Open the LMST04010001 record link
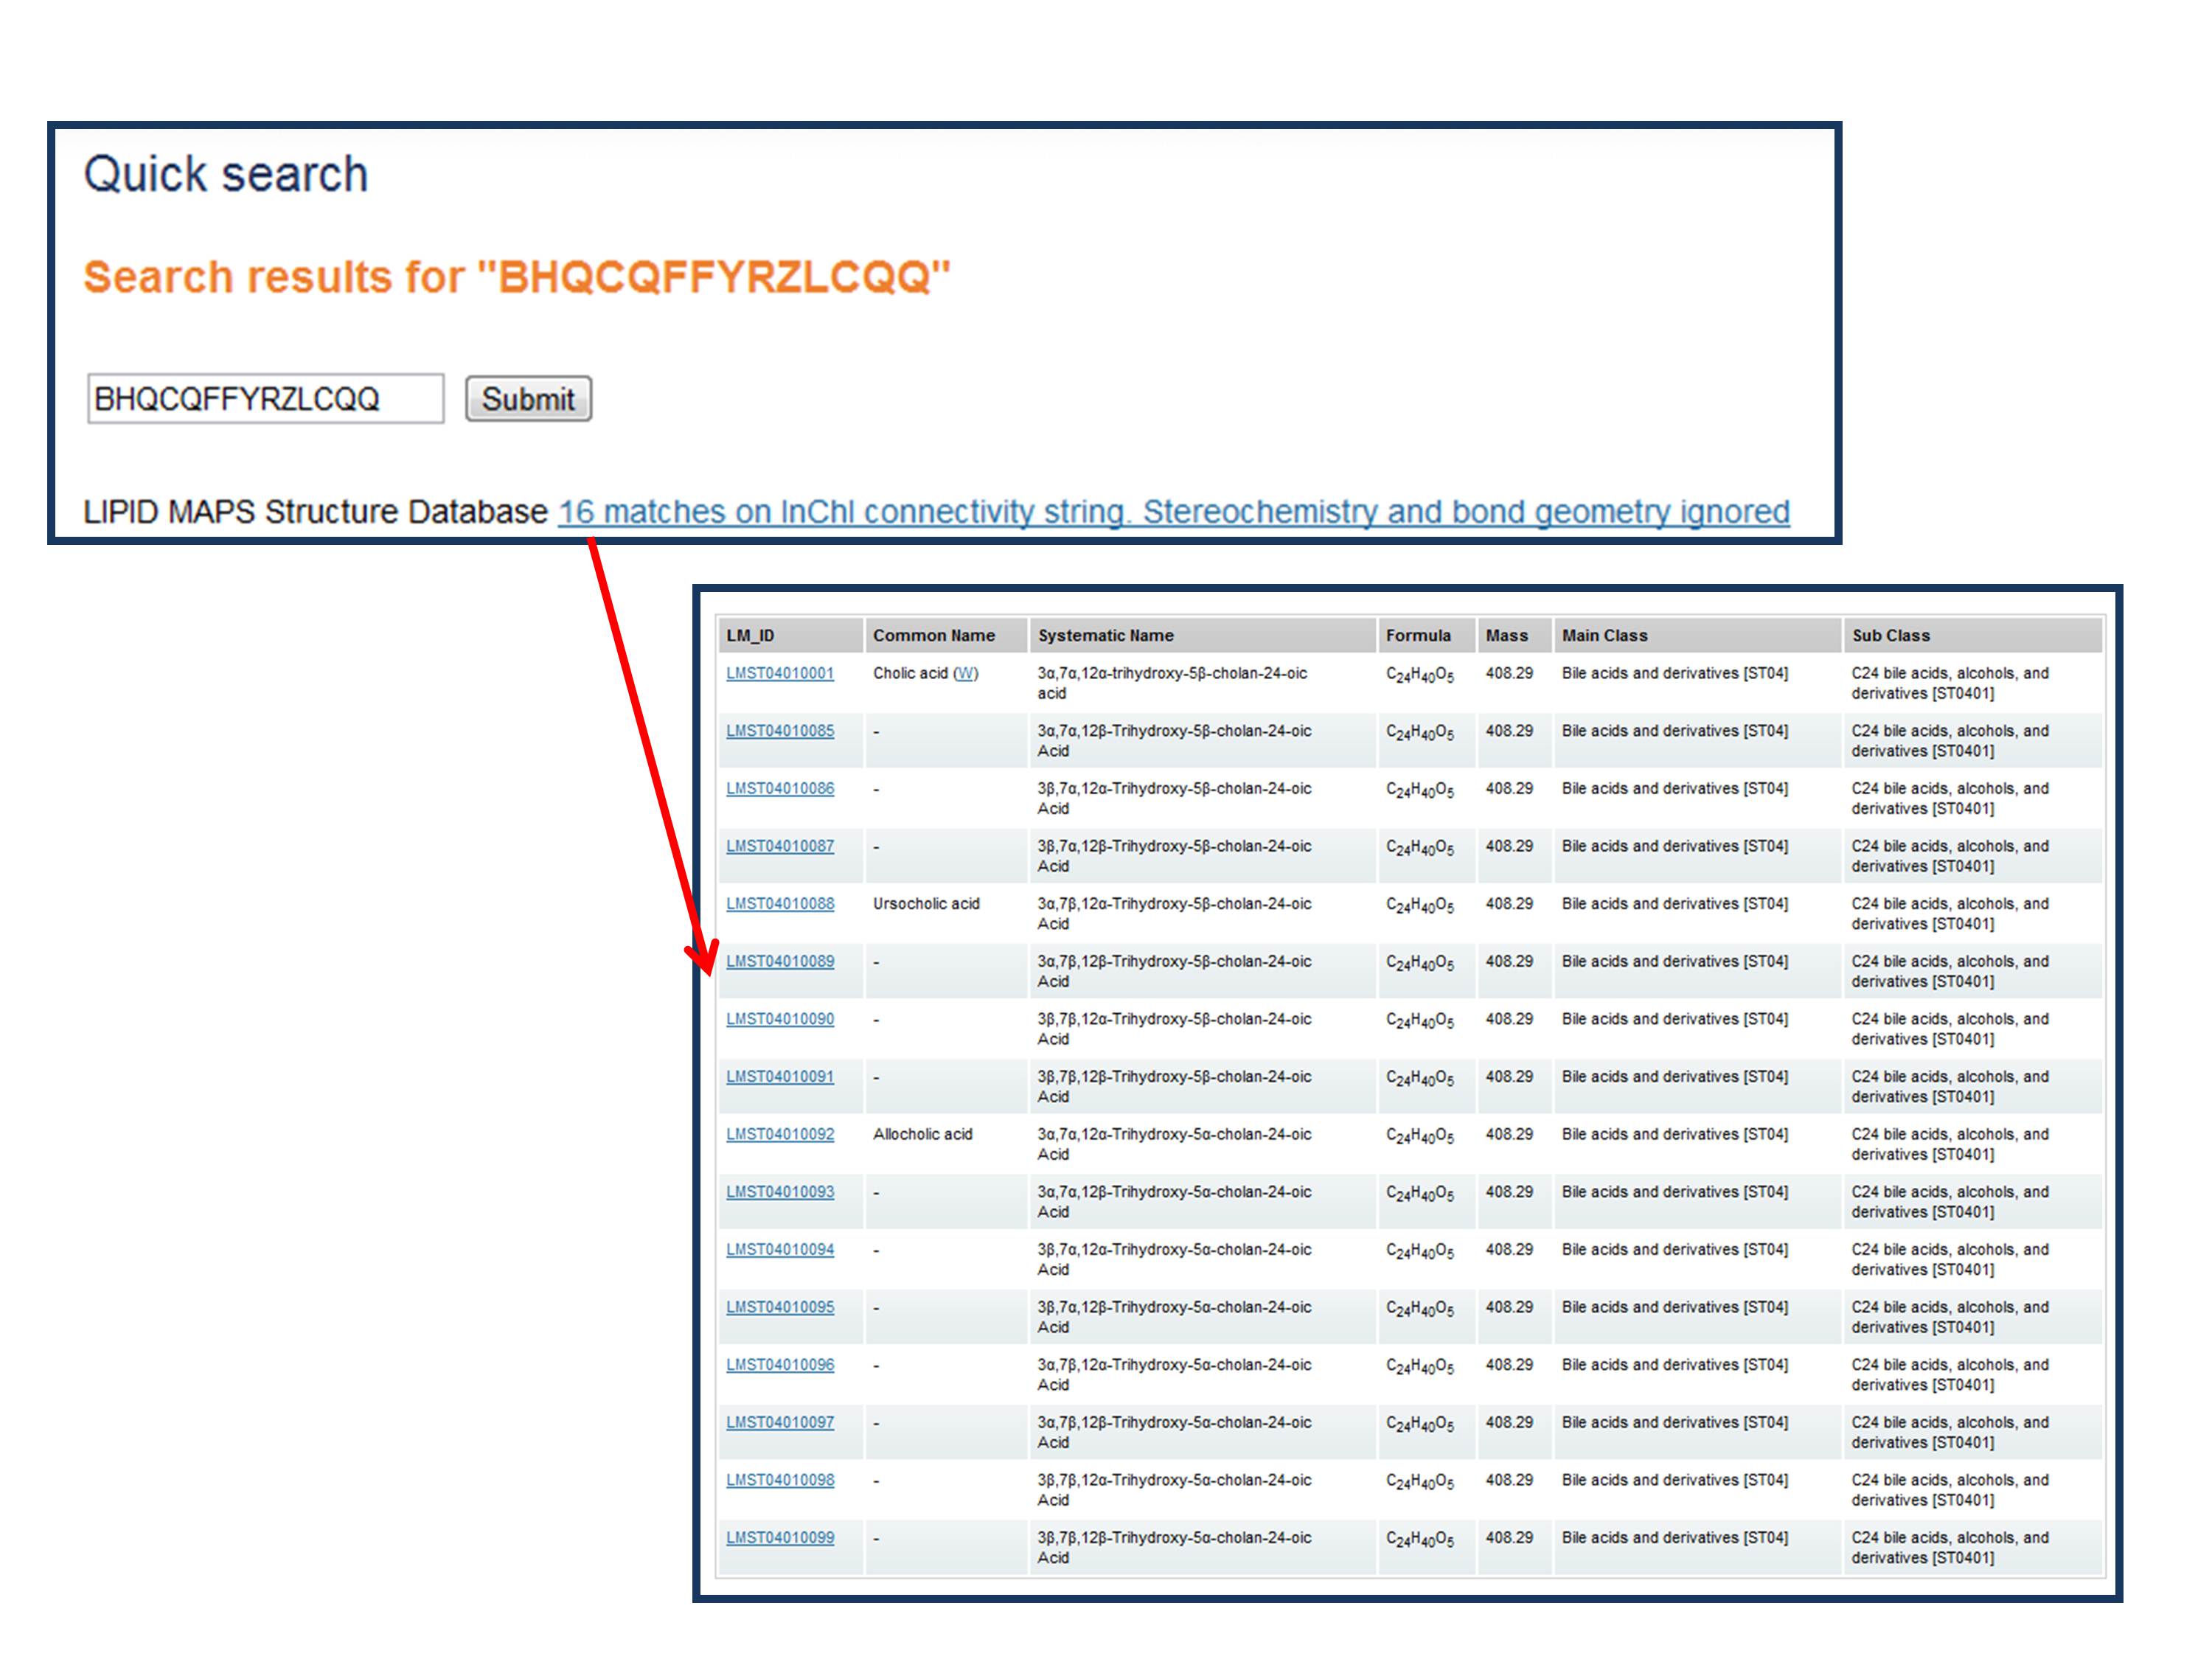The height and width of the screenshot is (1659, 2212). [x=779, y=673]
